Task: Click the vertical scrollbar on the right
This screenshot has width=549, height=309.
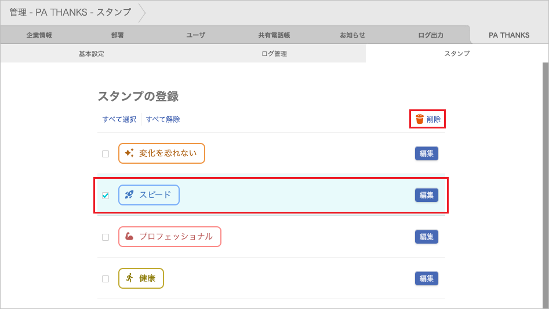Action: 545,185
